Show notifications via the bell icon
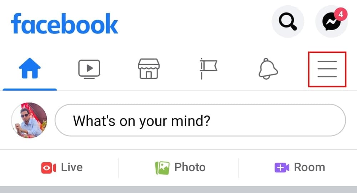Screen dimensions: 357x193 pos(268,69)
